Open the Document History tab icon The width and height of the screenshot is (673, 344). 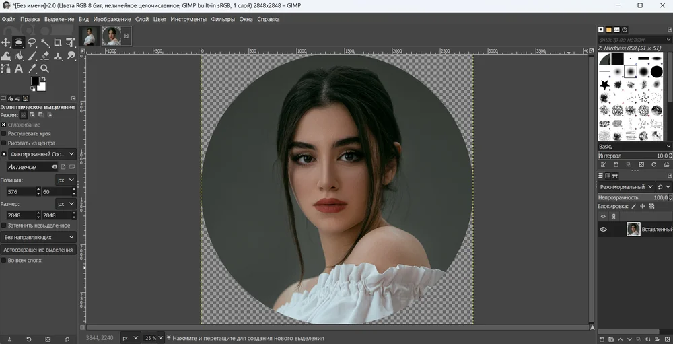point(625,30)
